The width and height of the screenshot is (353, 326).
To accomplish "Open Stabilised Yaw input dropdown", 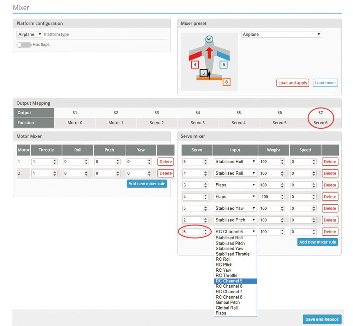I will [235, 208].
